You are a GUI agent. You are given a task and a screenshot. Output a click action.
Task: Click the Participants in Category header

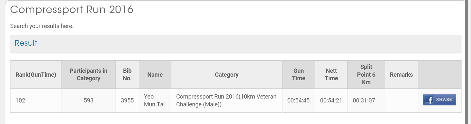[89, 74]
